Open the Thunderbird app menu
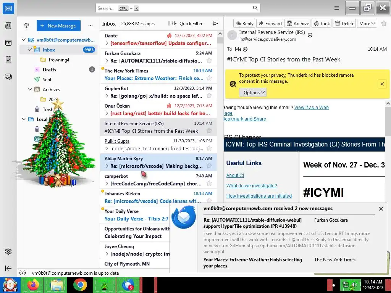The image size is (391, 293). [x=337, y=8]
